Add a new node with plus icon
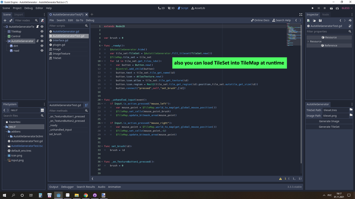355x199 pixels. point(5,20)
